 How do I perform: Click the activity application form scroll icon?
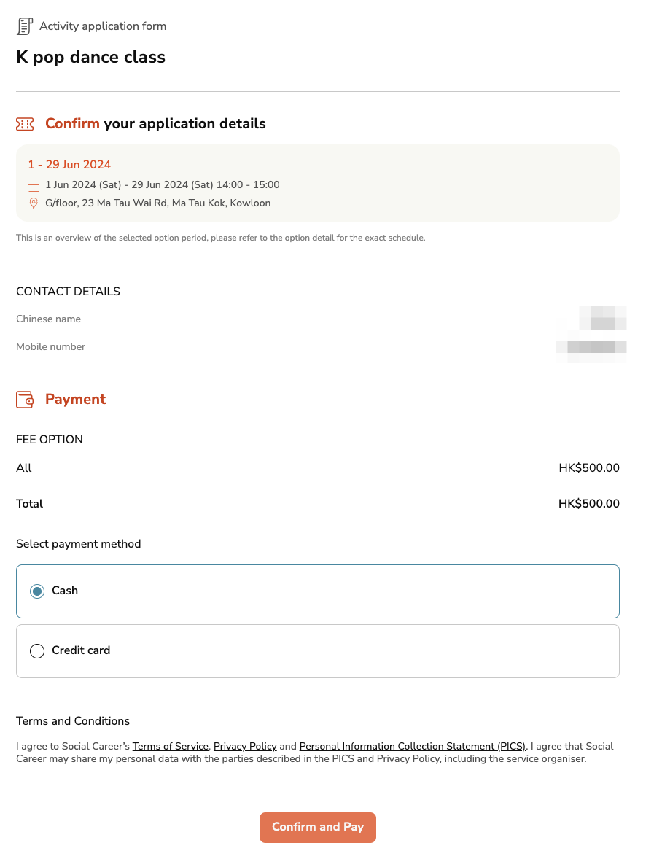point(25,26)
